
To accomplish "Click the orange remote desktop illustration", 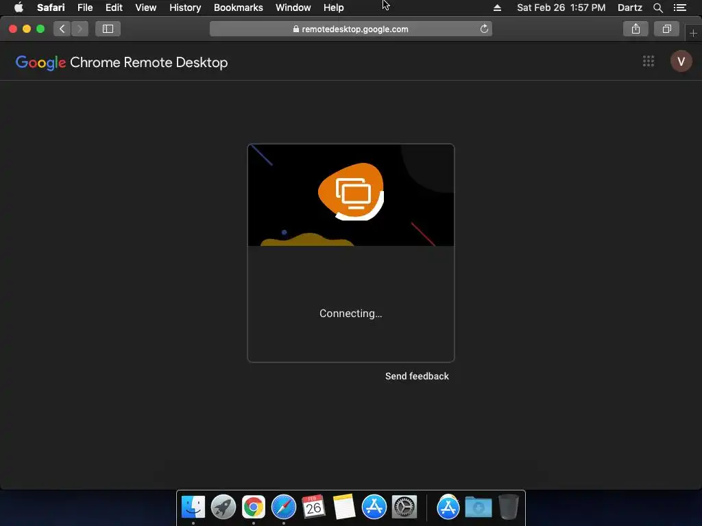I will coord(351,192).
